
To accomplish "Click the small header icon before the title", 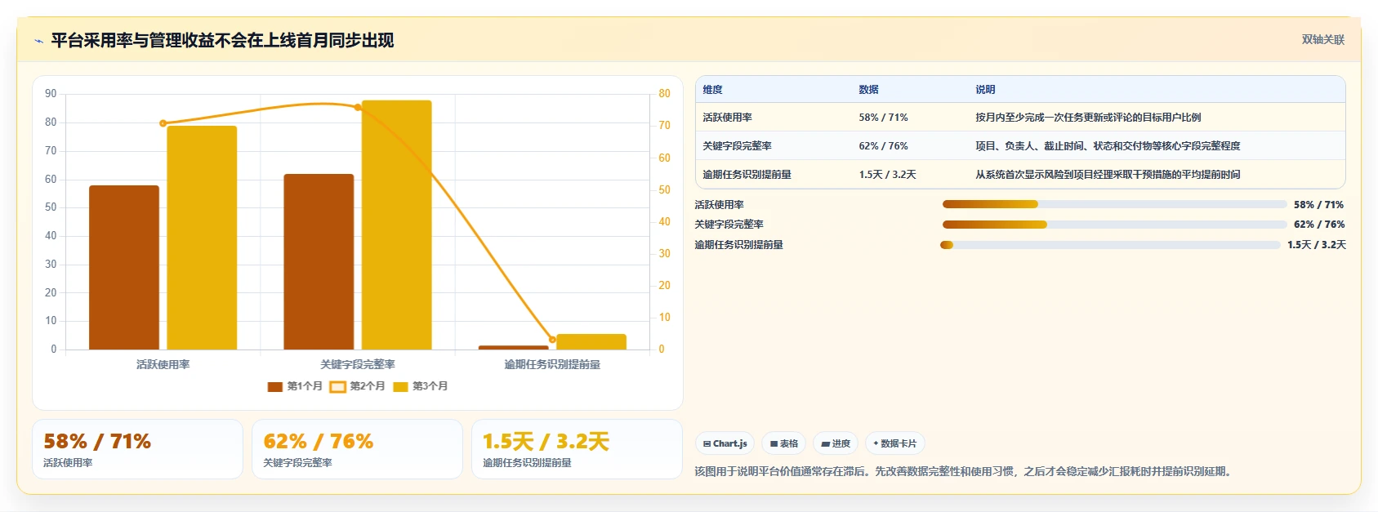I will point(38,41).
